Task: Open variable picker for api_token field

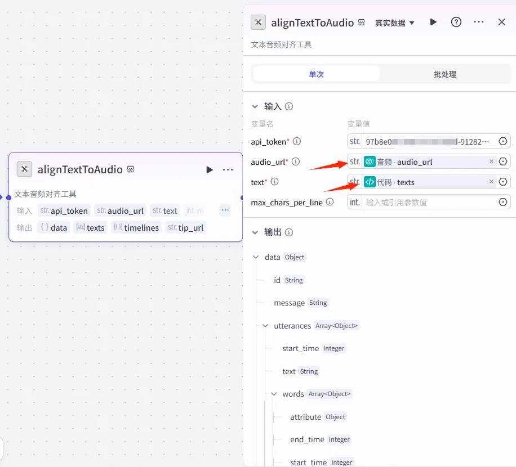Action: [x=503, y=141]
